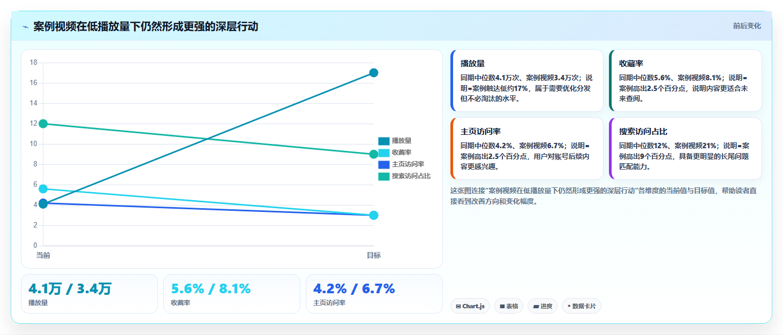Click the 搜索访问占比 legend label text
This screenshot has height=335, width=783.
pyautogui.click(x=411, y=176)
